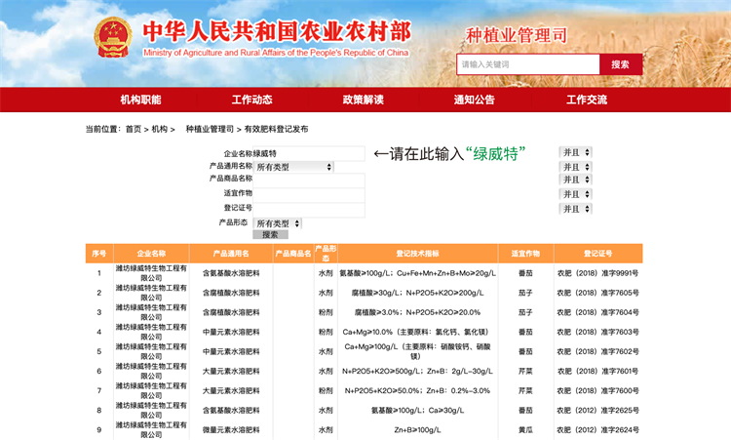Open the 通知公告 menu item
The width and height of the screenshot is (731, 440).
pyautogui.click(x=475, y=100)
